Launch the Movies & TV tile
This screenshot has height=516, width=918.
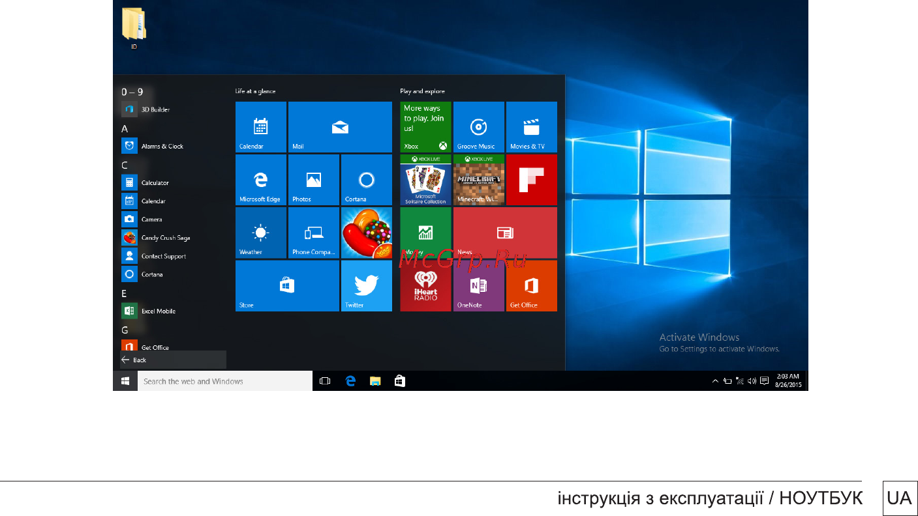(532, 127)
